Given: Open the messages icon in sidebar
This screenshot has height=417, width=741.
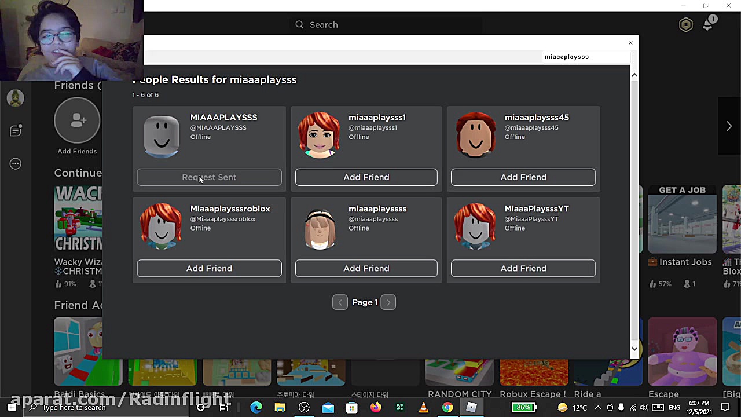Looking at the screenshot, I should pos(16,131).
